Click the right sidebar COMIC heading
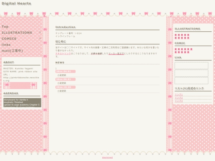This screenshot has height=161, width=215. [180, 43]
